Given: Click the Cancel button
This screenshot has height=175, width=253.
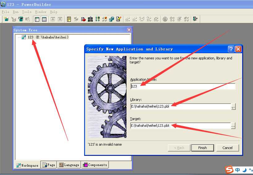Looking at the screenshot, I should (x=227, y=148).
